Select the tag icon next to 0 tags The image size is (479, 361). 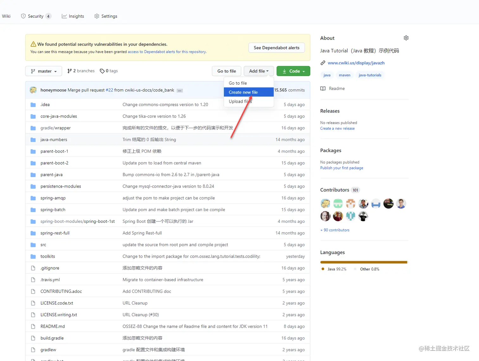coord(102,71)
